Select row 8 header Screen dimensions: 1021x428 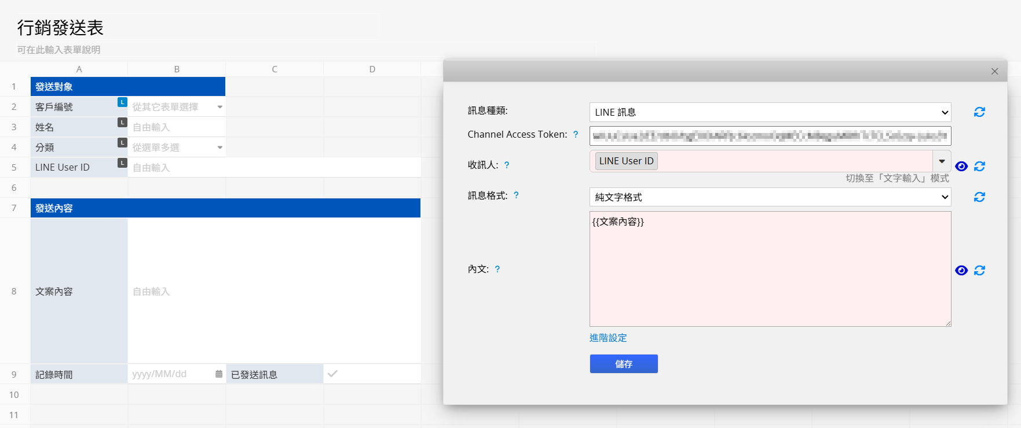coord(14,292)
